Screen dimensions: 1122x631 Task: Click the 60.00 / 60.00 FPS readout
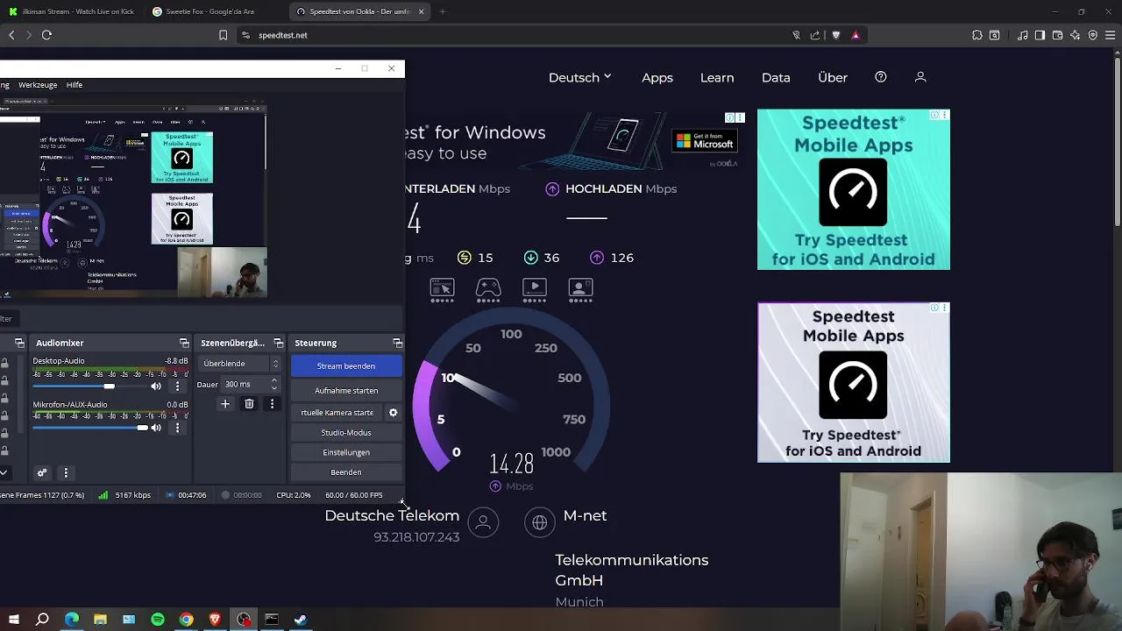(354, 495)
